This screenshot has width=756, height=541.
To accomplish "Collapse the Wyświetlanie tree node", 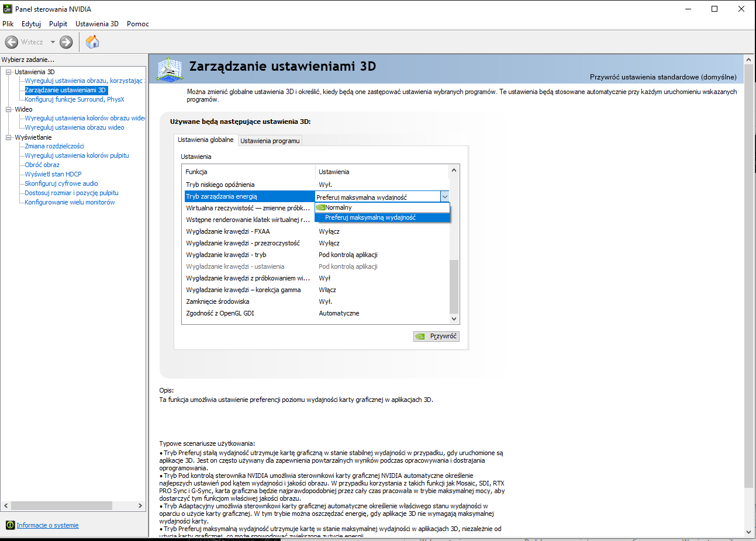I will [x=9, y=137].
